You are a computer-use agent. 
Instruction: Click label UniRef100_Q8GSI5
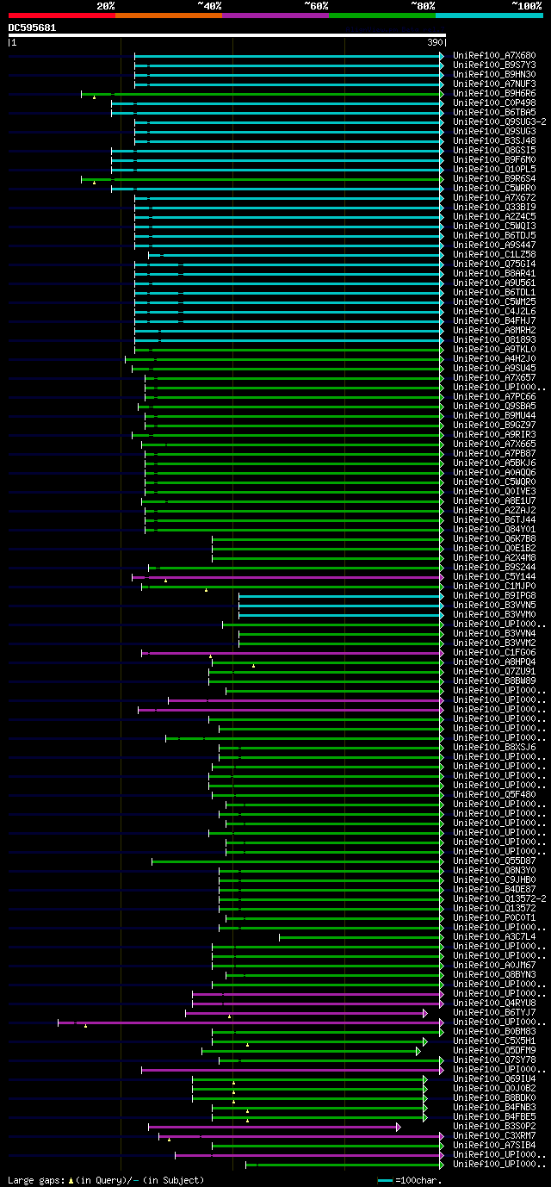[494, 150]
